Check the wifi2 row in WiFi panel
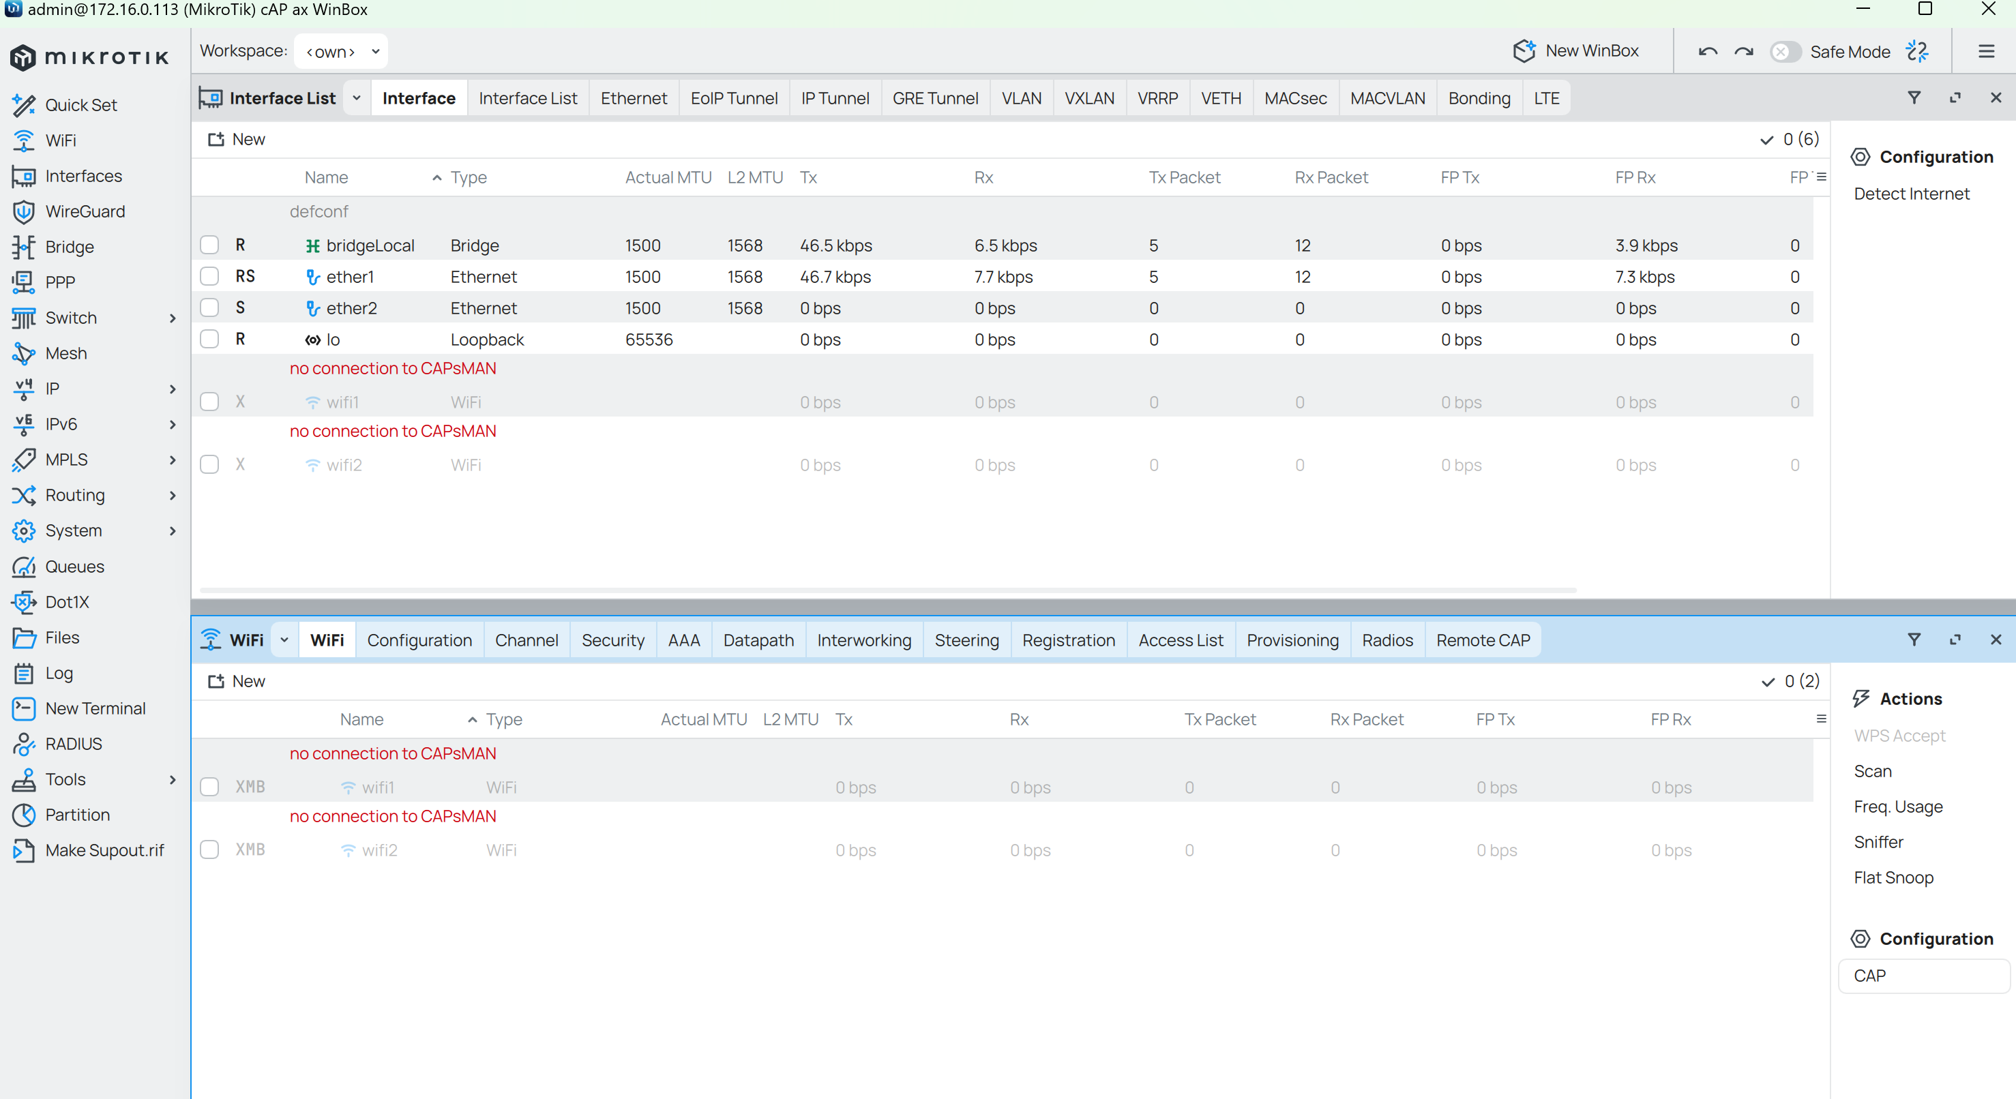Image resolution: width=2016 pixels, height=1099 pixels. (209, 850)
